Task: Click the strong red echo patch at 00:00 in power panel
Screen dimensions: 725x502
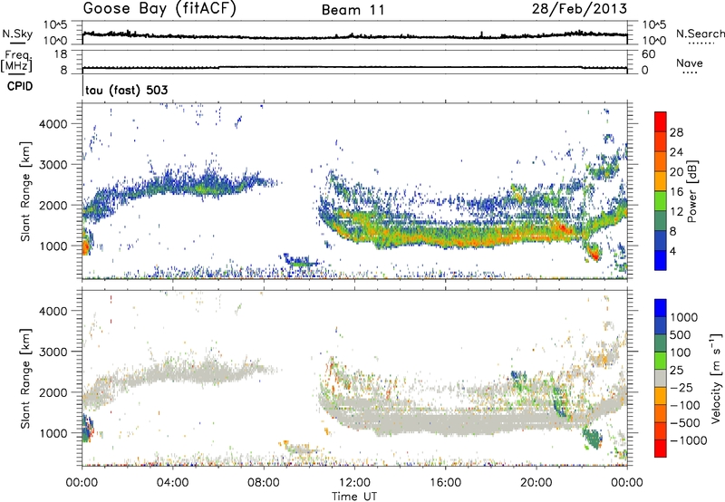Action: click(86, 245)
